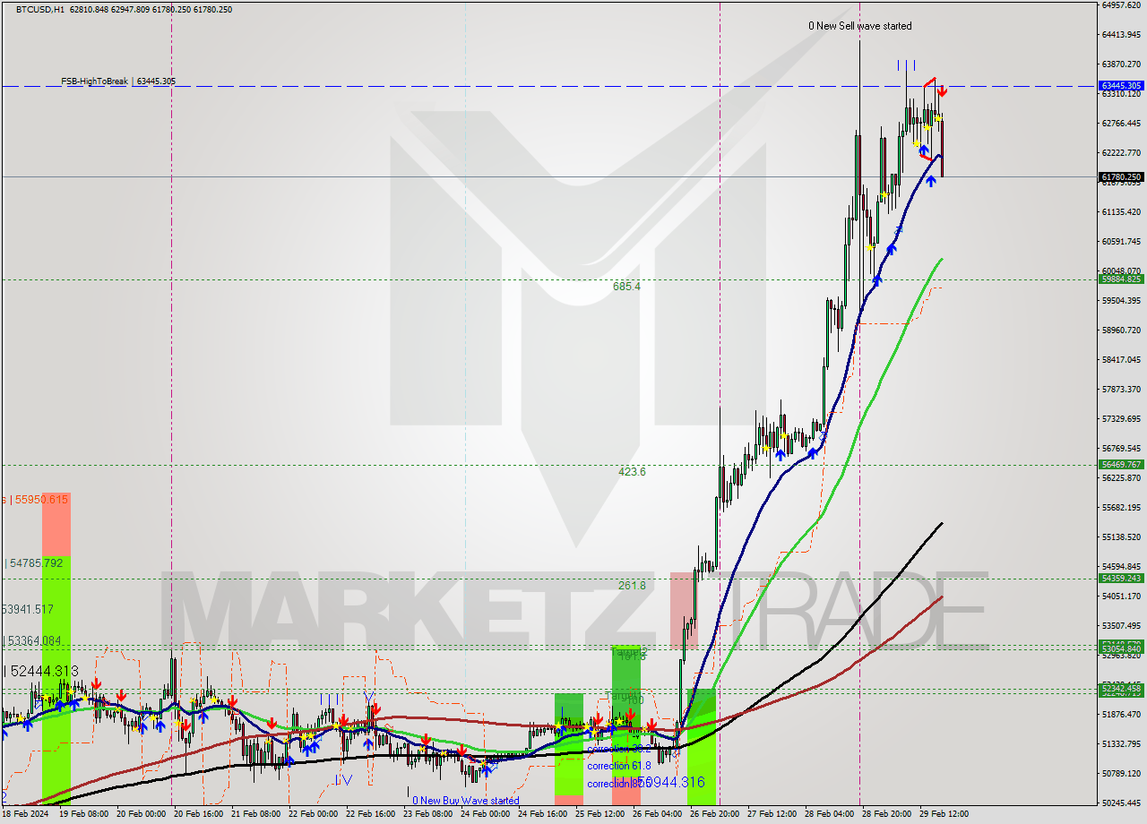Click the 58417.045 price axis value
Screen dimensions: 1147x824
1121,360
